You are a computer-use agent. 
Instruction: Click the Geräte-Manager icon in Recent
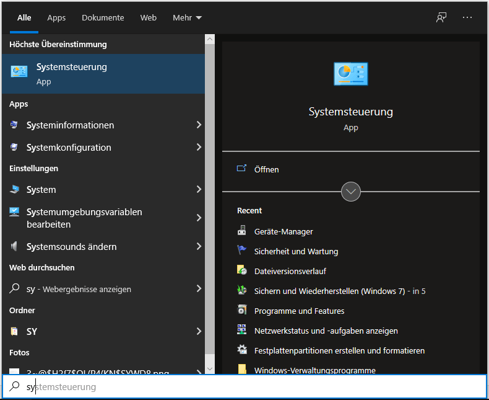click(x=242, y=231)
